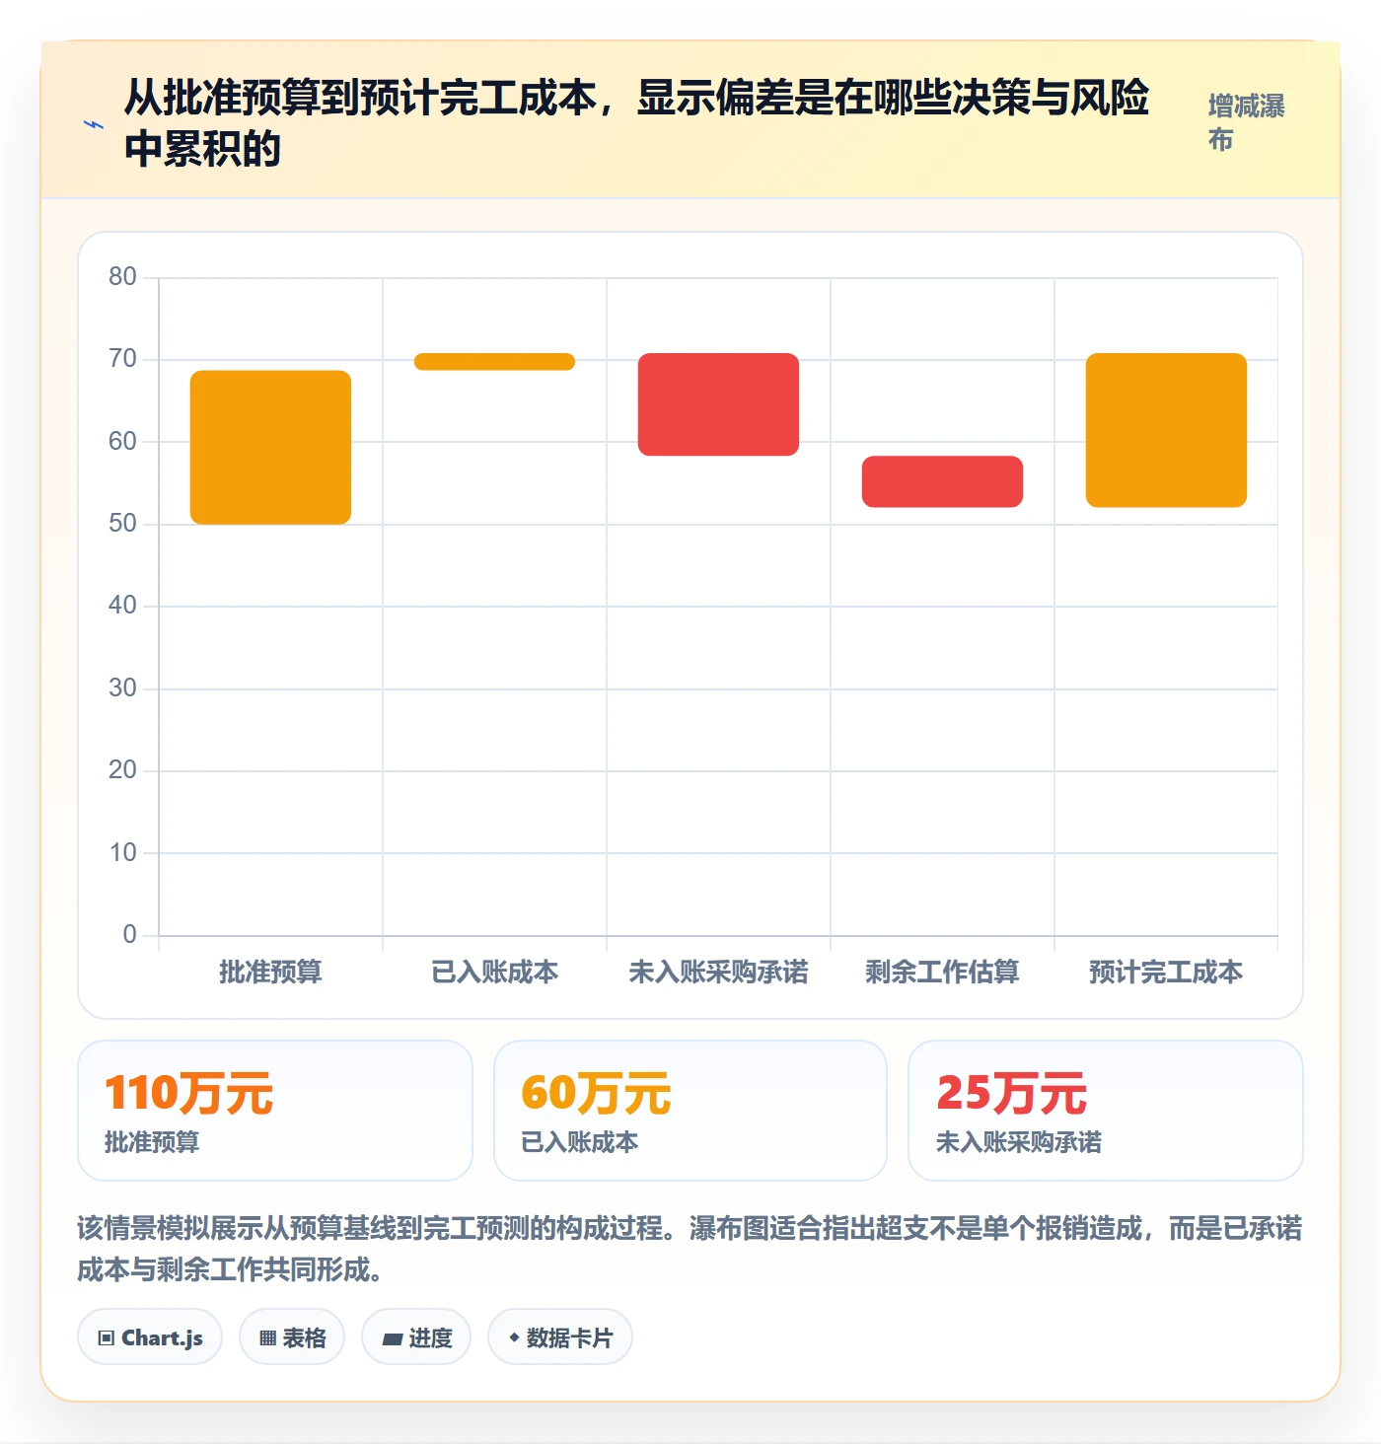Image resolution: width=1381 pixels, height=1444 pixels.
Task: Click the 预计完工成本 x-axis label
Action: click(1166, 972)
